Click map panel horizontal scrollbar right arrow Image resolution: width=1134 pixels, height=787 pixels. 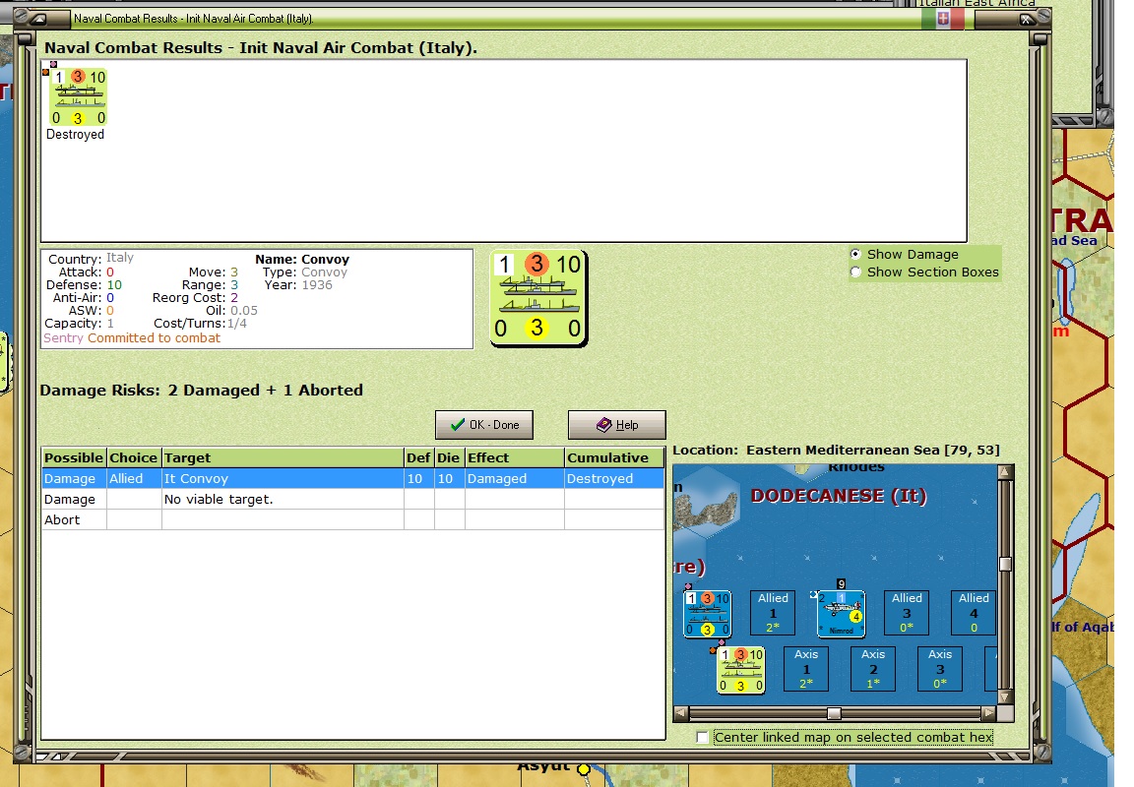pos(988,713)
